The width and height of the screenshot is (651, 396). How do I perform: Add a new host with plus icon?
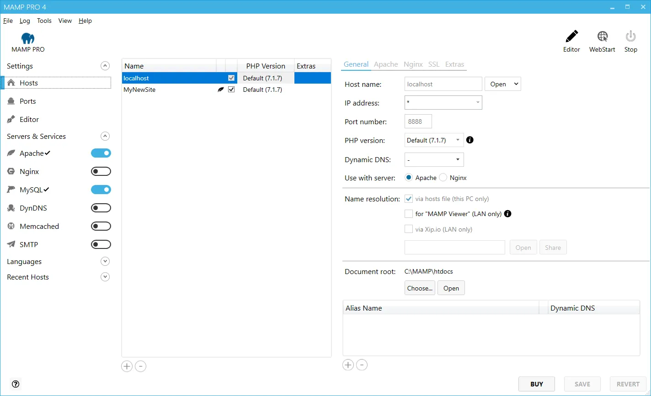pyautogui.click(x=127, y=366)
